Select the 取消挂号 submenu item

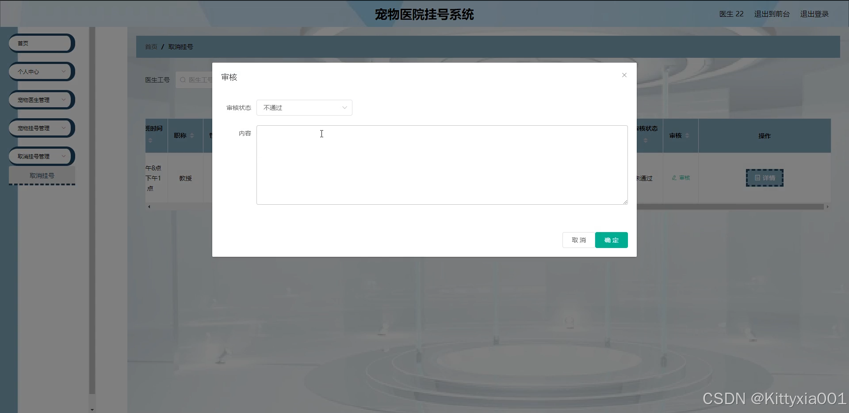pyautogui.click(x=42, y=176)
